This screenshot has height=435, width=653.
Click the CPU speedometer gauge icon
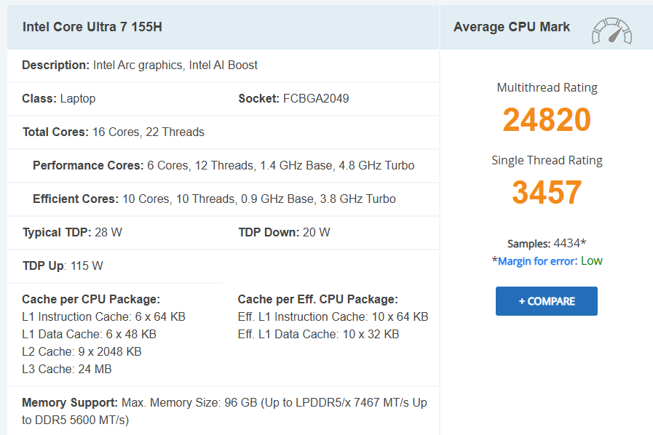[612, 27]
